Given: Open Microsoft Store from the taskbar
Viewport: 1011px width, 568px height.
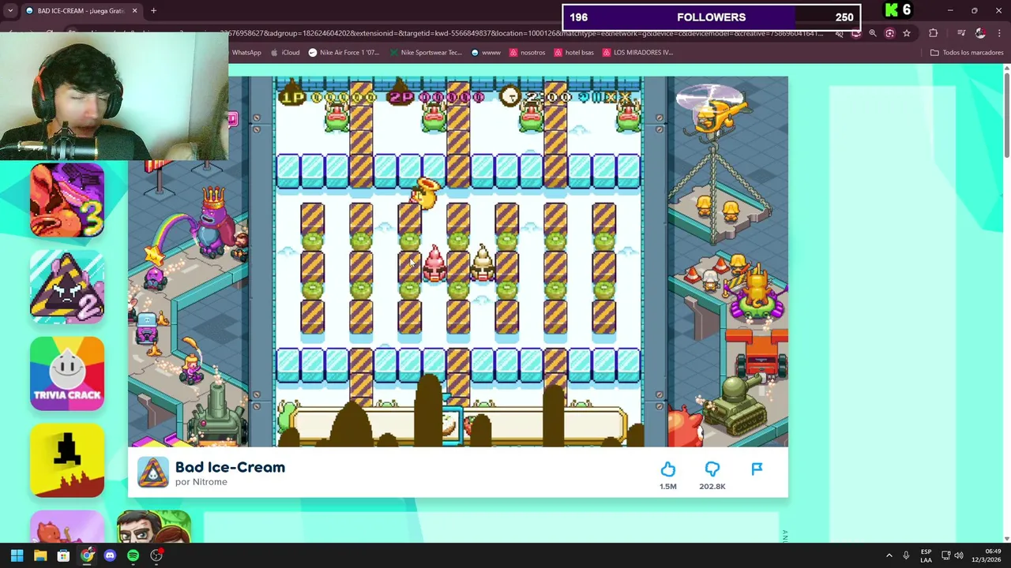Looking at the screenshot, I should pyautogui.click(x=63, y=555).
